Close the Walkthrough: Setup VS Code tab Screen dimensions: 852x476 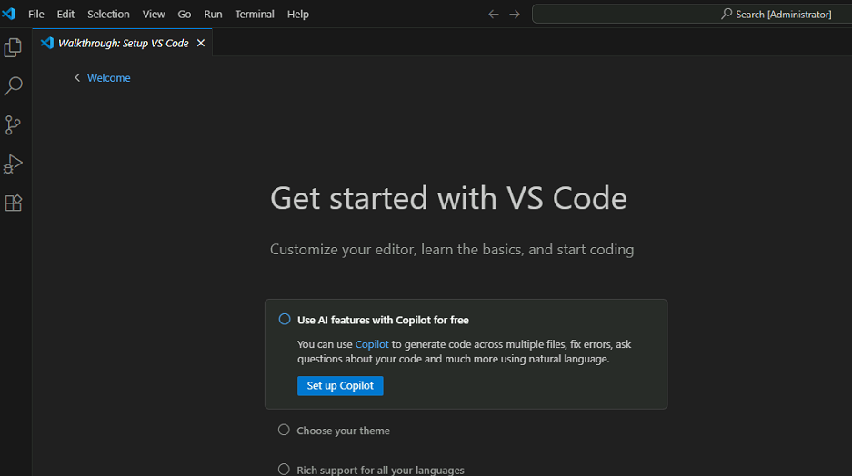click(201, 43)
